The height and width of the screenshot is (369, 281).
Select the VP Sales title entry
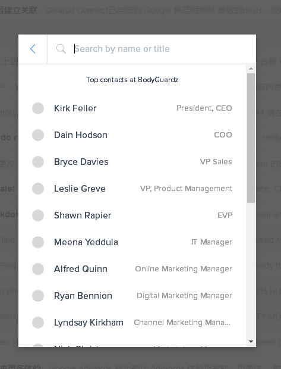tap(216, 162)
